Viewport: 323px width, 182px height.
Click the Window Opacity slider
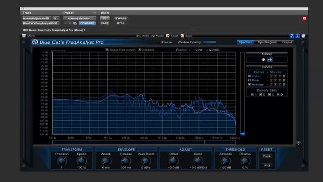click(209, 42)
